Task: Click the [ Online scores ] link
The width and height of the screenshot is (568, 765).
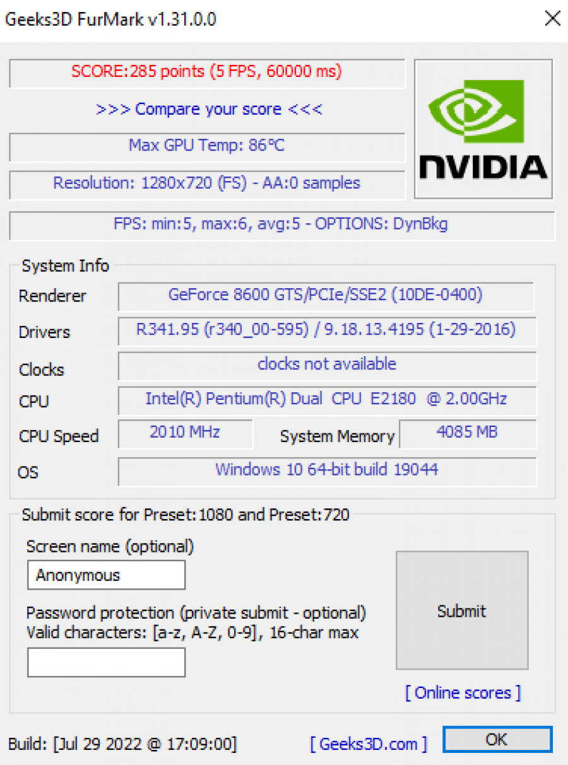Action: pyautogui.click(x=462, y=692)
